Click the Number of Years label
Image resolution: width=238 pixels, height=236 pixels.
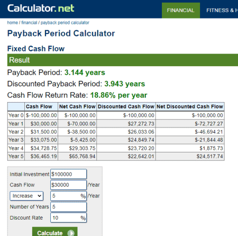(x=29, y=207)
